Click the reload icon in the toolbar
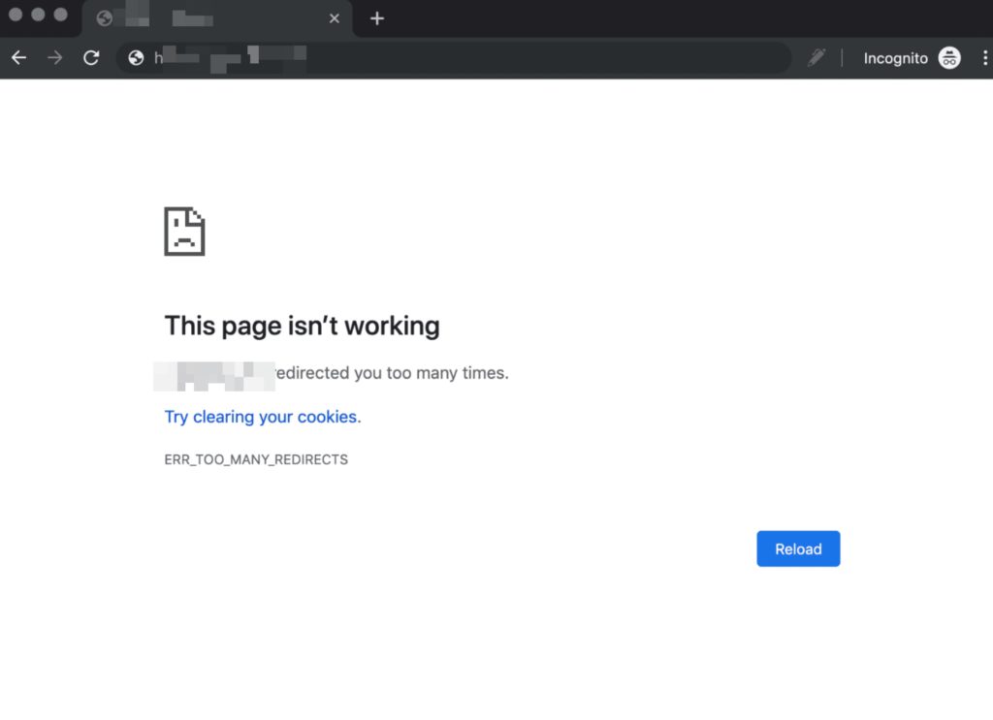993x720 pixels. click(x=91, y=58)
